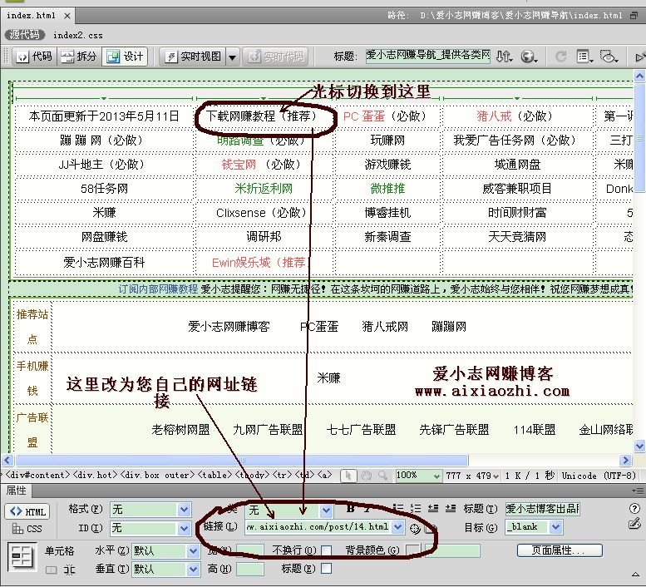Apply unordered list icon

point(397,509)
